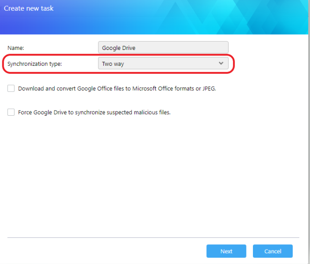The height and width of the screenshot is (264, 310).
Task: Open the Synchronization type dropdown
Action: coord(163,63)
